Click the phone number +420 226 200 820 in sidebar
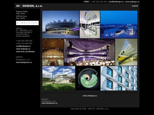This screenshot has height=115, width=154. coord(24,41)
